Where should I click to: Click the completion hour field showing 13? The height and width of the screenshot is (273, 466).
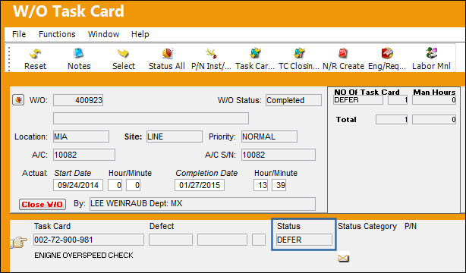(260, 185)
